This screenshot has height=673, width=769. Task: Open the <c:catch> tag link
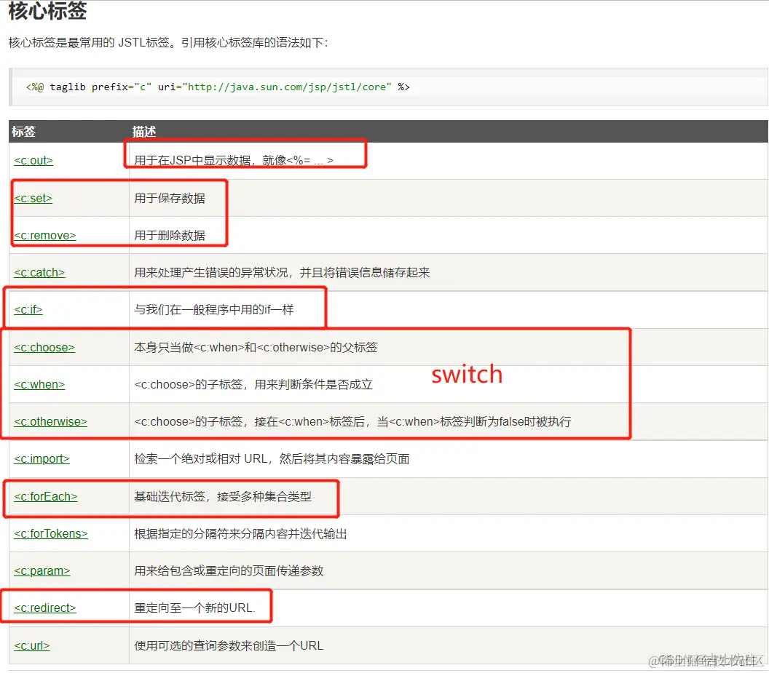(x=39, y=272)
